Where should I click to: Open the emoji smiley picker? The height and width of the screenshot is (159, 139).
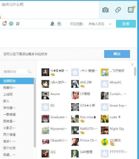pos(4,24)
